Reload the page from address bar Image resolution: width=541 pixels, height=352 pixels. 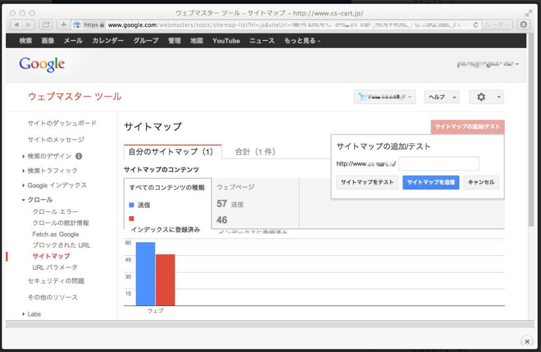pyautogui.click(x=476, y=24)
